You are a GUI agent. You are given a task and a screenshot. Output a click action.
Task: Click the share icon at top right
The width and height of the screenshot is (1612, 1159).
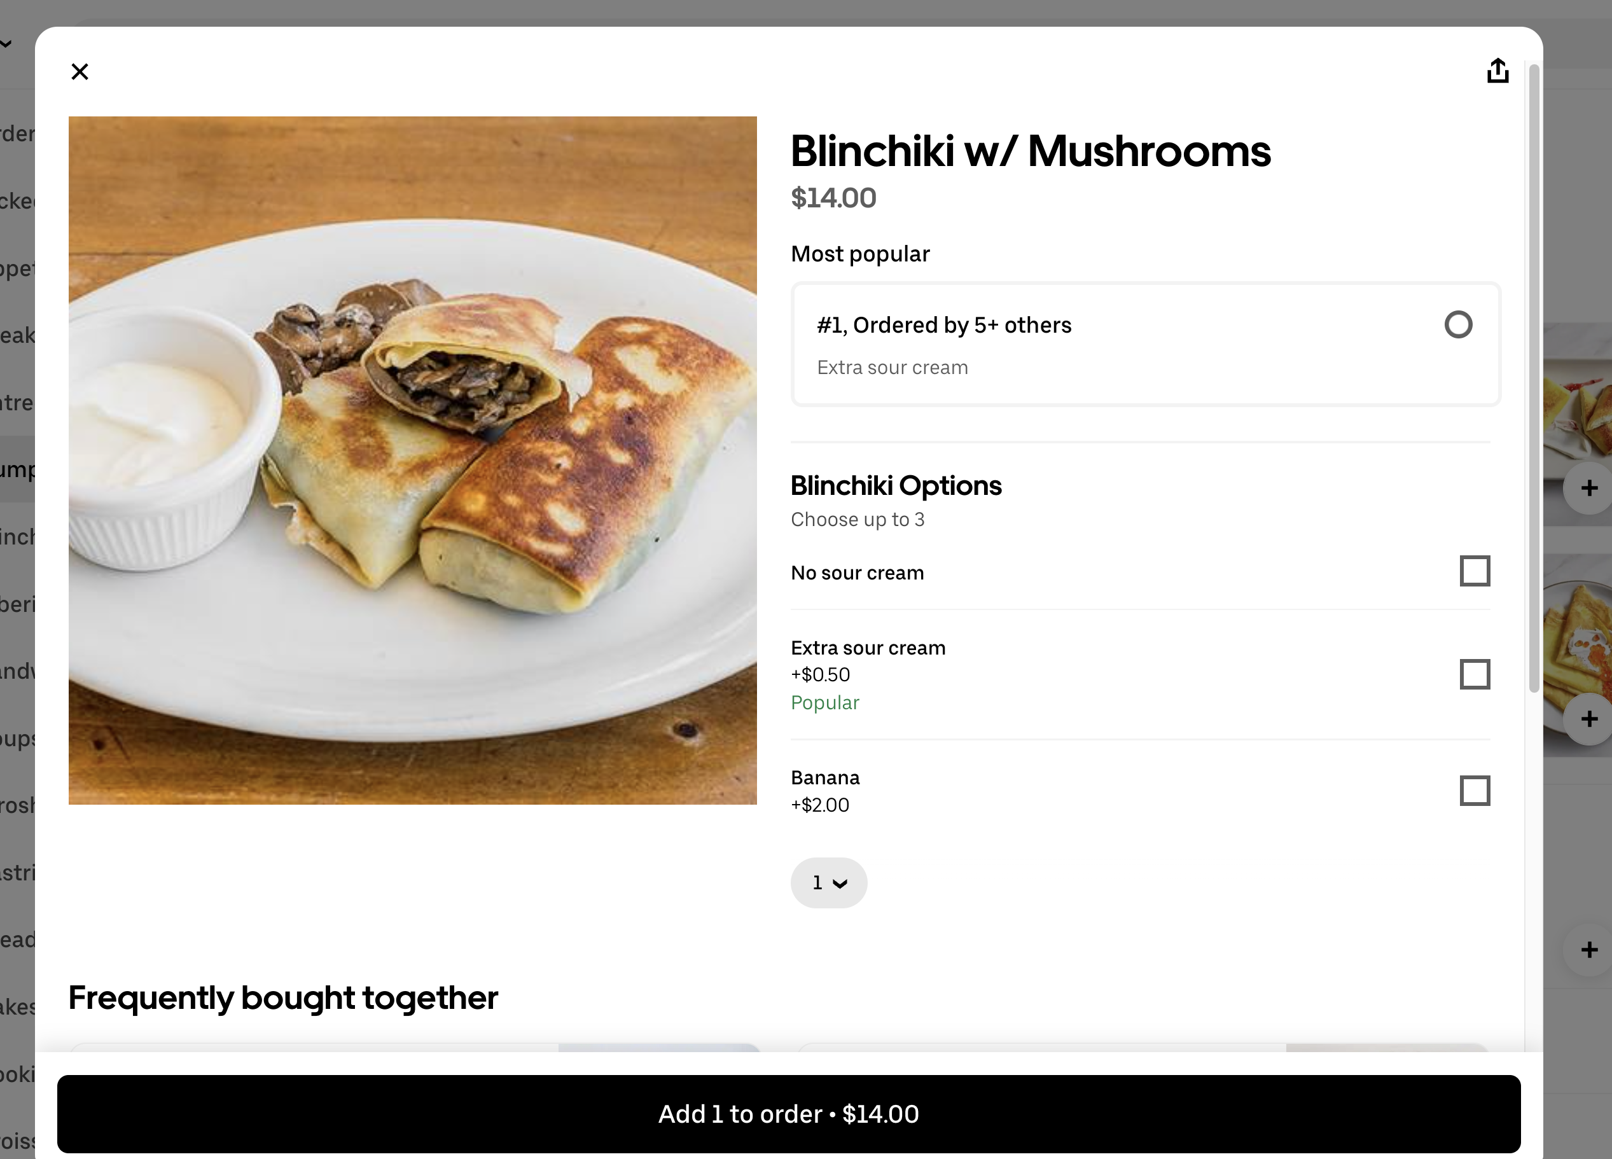(1497, 71)
